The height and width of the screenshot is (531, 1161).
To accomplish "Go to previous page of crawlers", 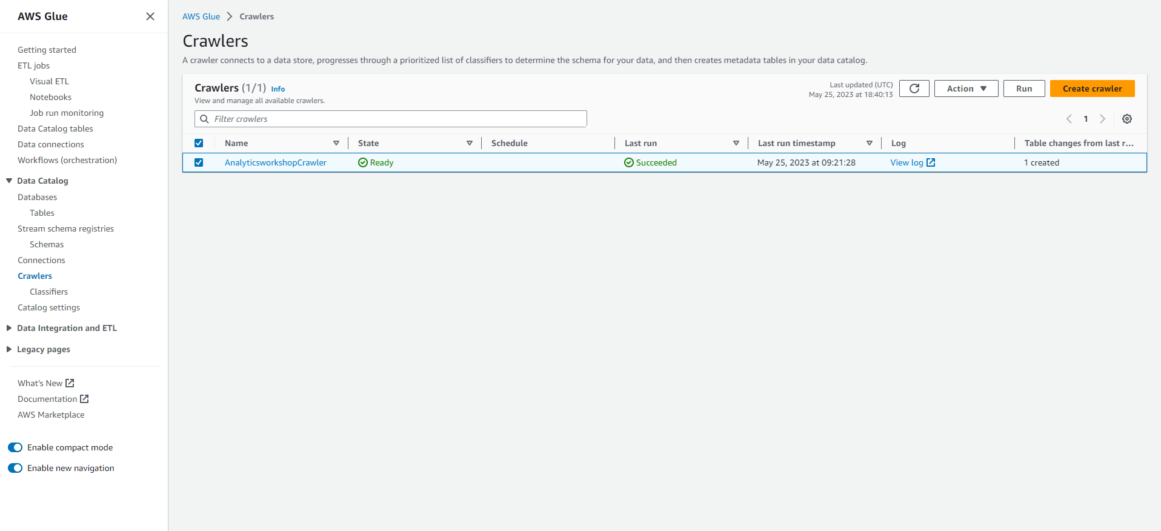I will [1069, 119].
